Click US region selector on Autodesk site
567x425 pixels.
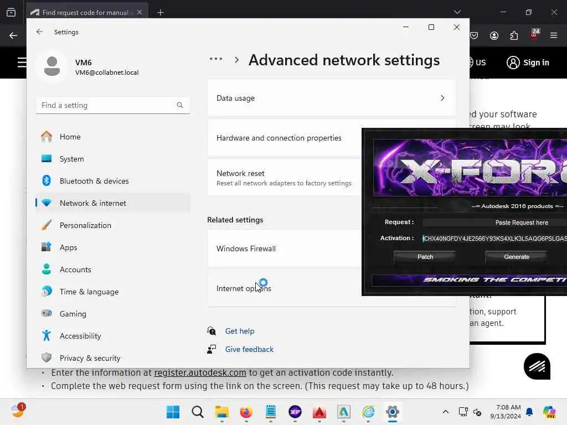tap(477, 63)
